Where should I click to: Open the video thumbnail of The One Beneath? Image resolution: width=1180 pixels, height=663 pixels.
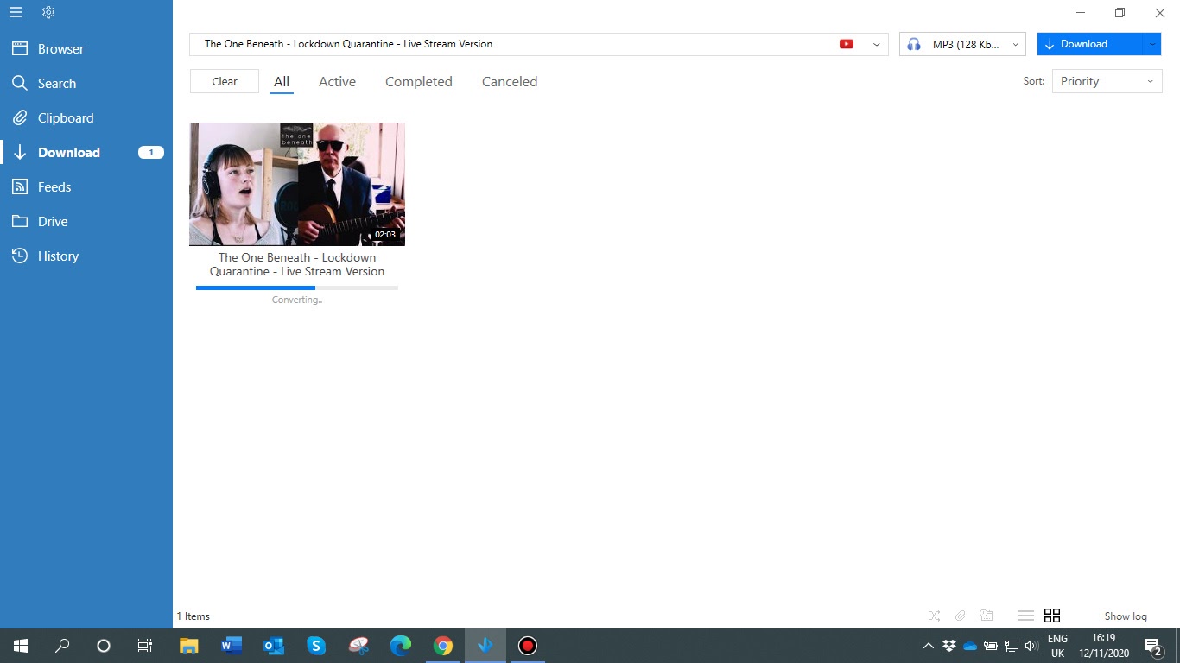point(297,184)
